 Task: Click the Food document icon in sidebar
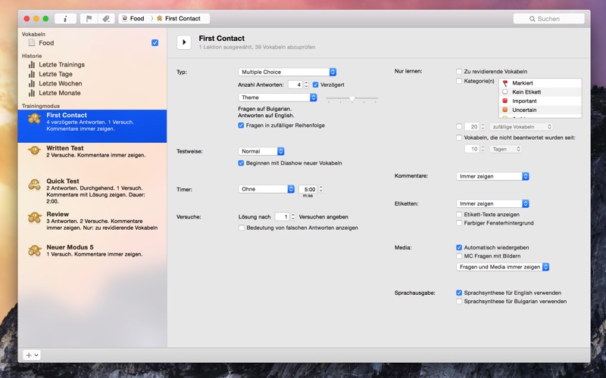[32, 43]
